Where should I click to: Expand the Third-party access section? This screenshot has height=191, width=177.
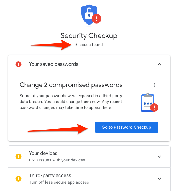tap(159, 179)
